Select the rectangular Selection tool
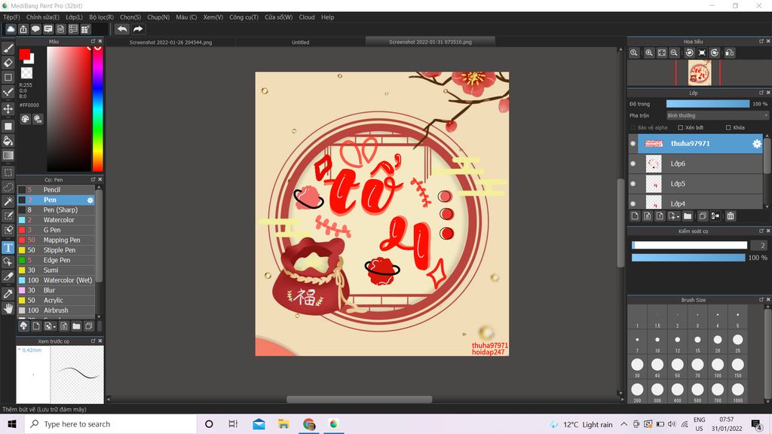The width and height of the screenshot is (772, 434). pos(8,173)
